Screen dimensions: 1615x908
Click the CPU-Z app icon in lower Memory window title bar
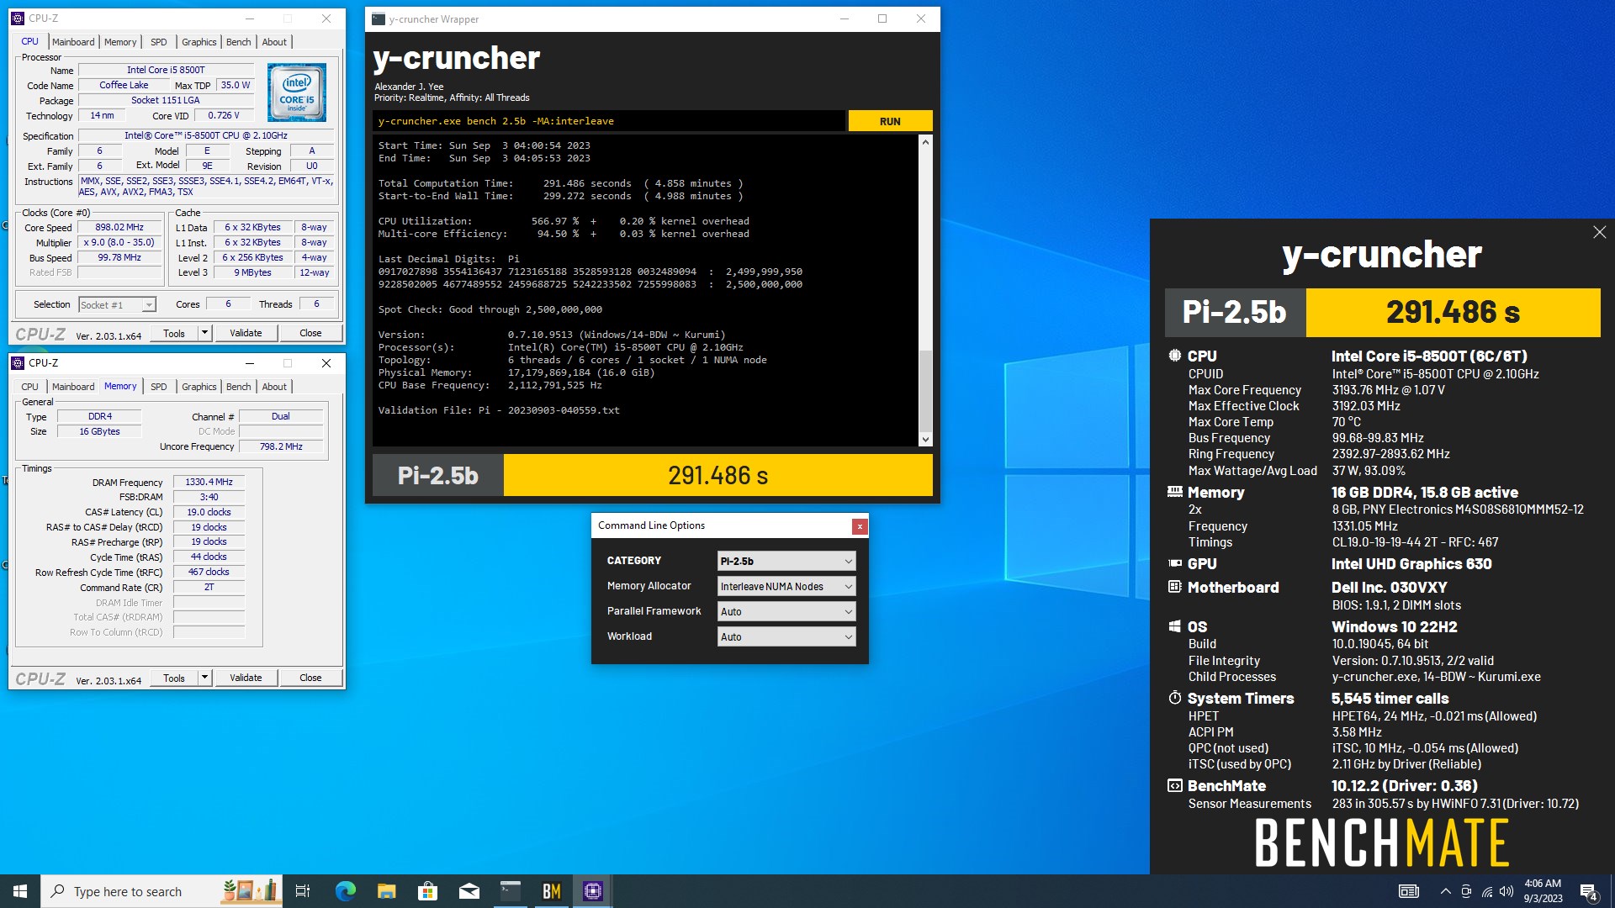(x=18, y=363)
